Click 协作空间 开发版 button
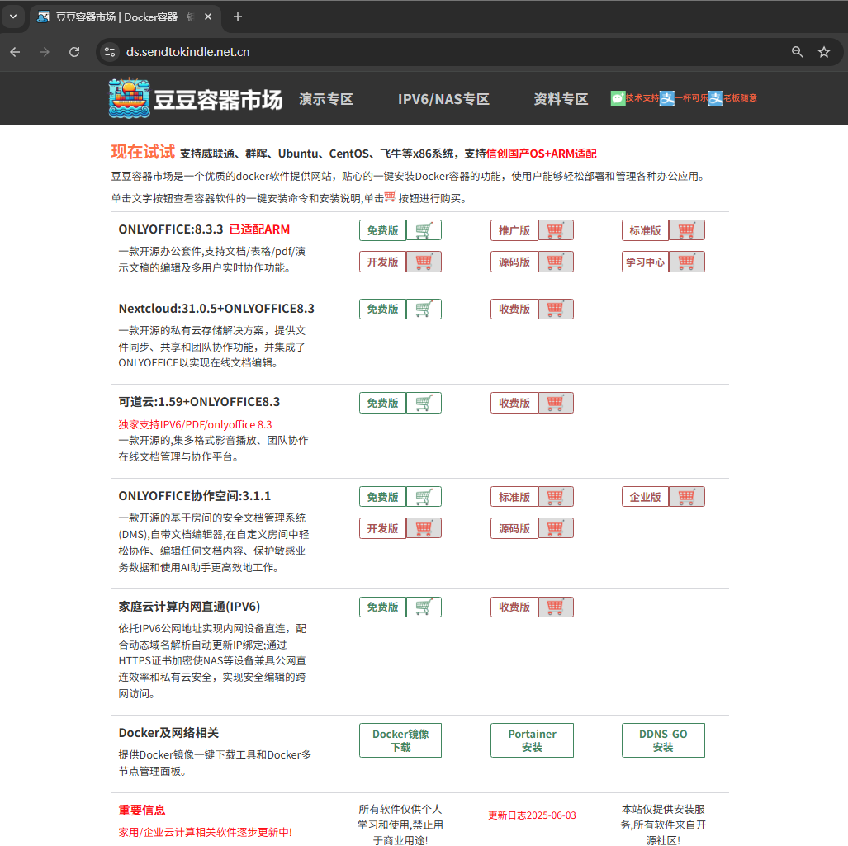 point(383,528)
